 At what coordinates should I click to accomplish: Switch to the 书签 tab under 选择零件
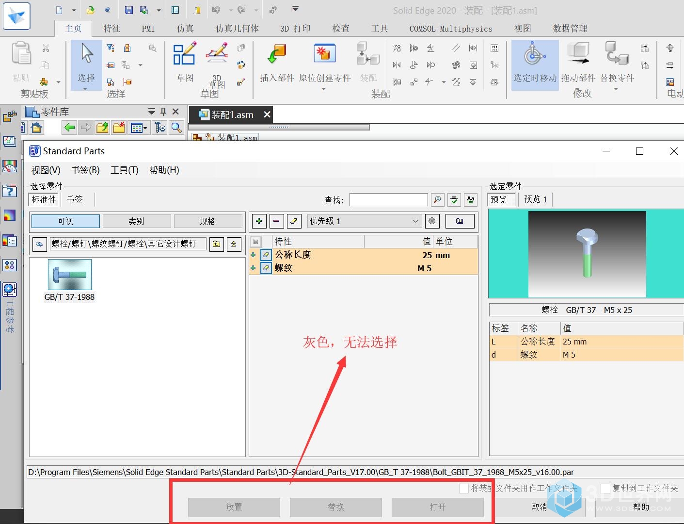(x=75, y=199)
